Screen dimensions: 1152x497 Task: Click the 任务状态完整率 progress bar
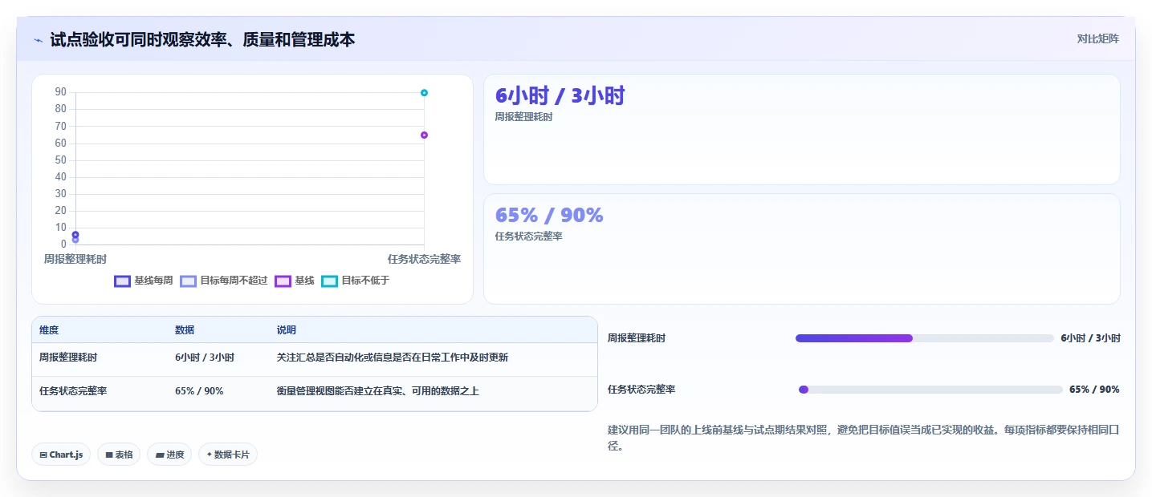click(x=930, y=390)
